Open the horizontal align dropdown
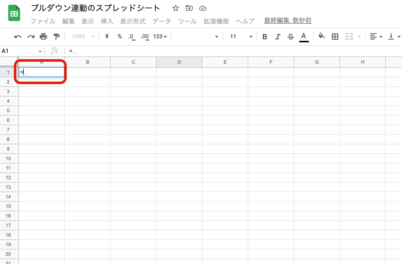Image resolution: width=402 pixels, height=264 pixels. 376,37
